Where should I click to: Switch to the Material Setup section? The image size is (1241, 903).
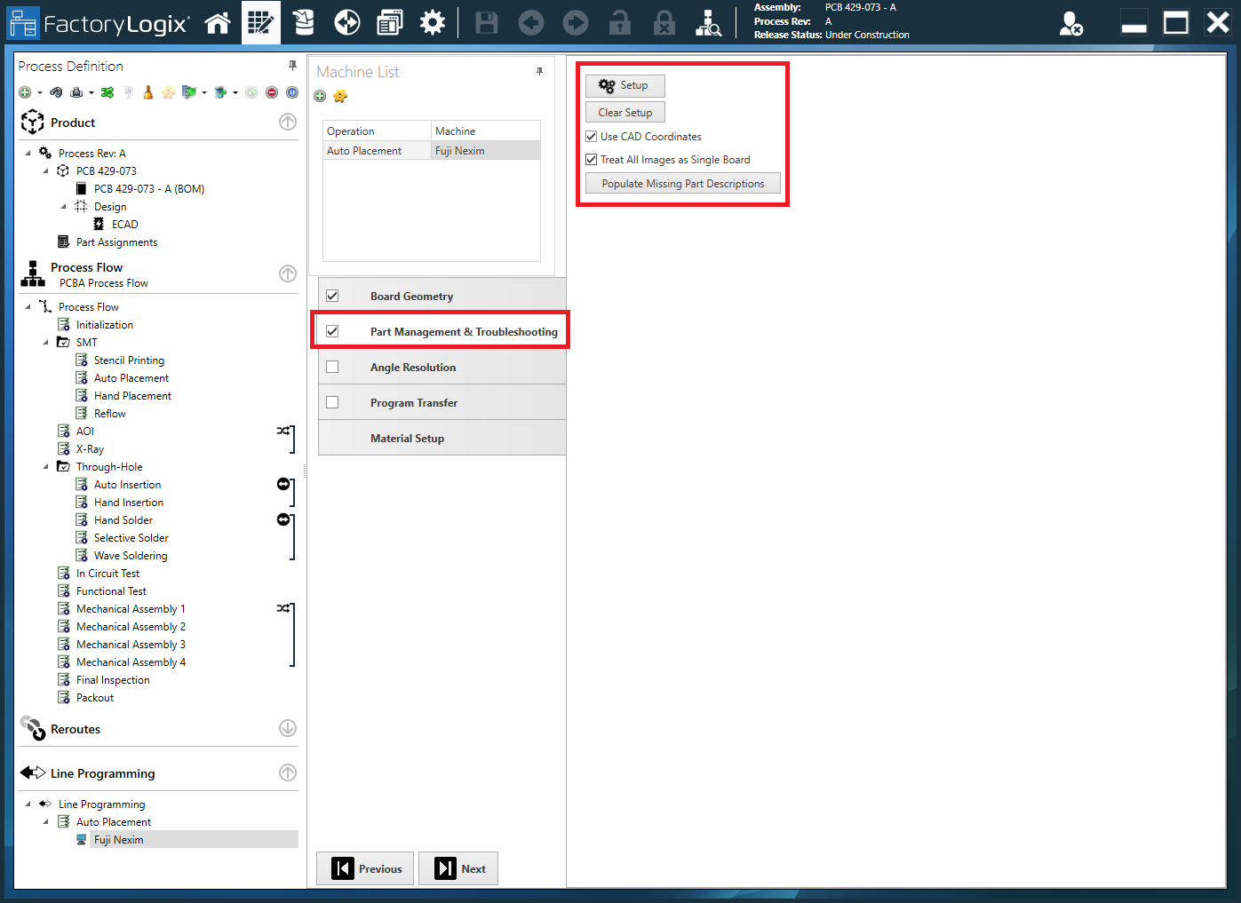click(x=407, y=437)
